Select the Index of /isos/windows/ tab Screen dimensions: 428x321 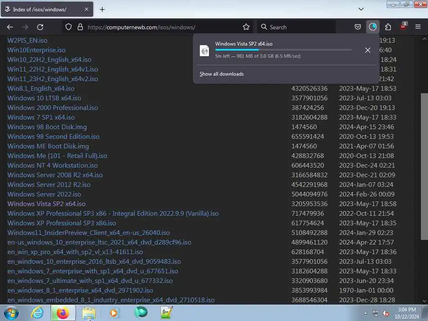pos(47,10)
